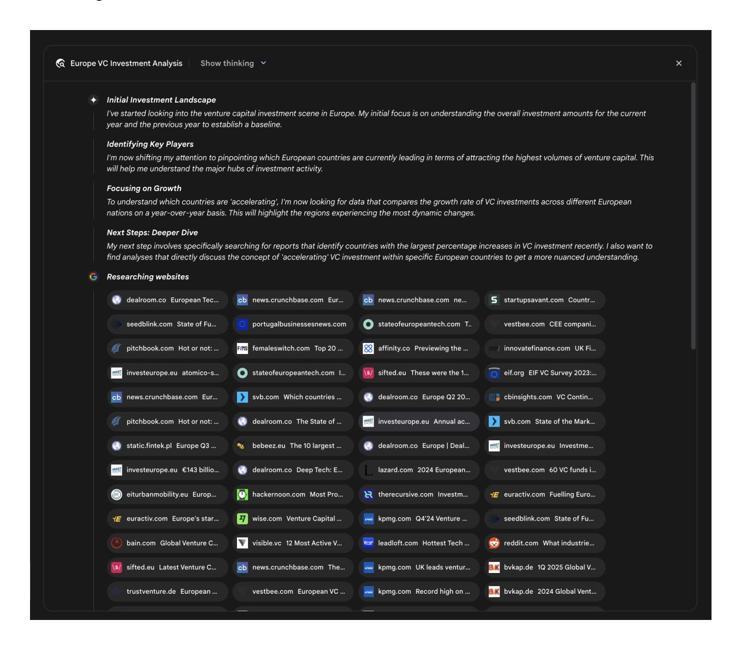741x650 pixels.
Task: Click the Google icon beside Researching websites
Action: 93,277
